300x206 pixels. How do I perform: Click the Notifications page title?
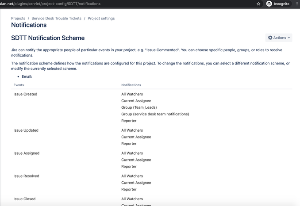tap(29, 25)
